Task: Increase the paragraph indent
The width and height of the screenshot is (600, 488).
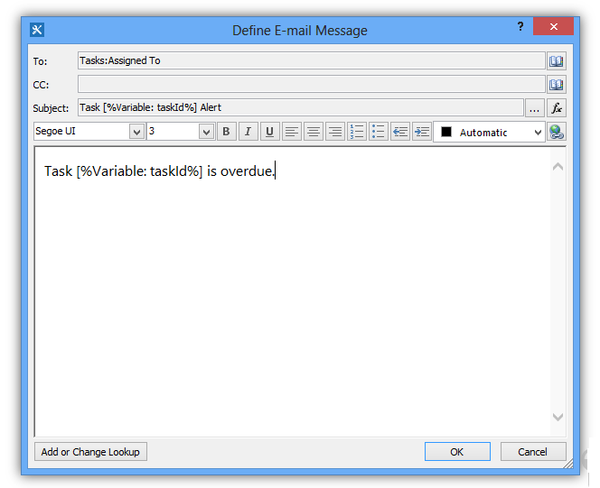Action: tap(421, 132)
